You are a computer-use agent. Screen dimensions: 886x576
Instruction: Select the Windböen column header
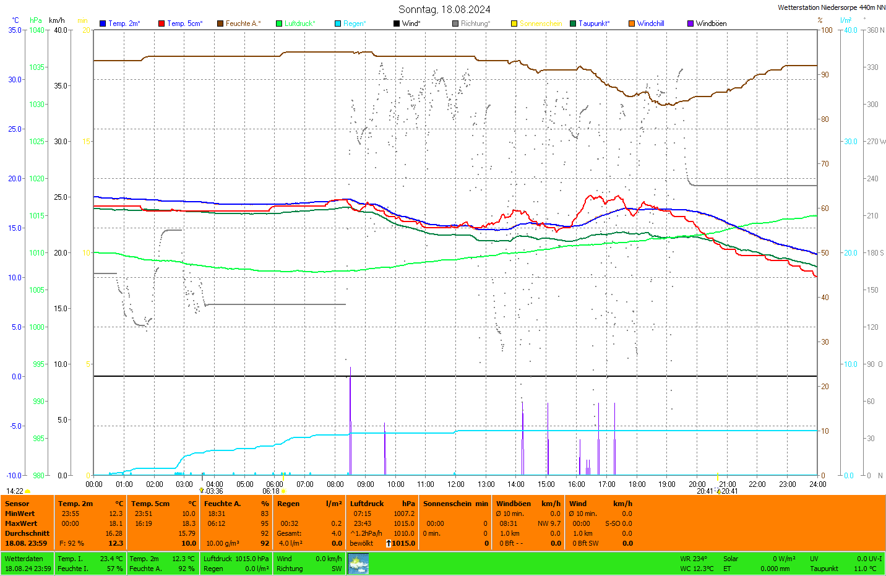(514, 504)
